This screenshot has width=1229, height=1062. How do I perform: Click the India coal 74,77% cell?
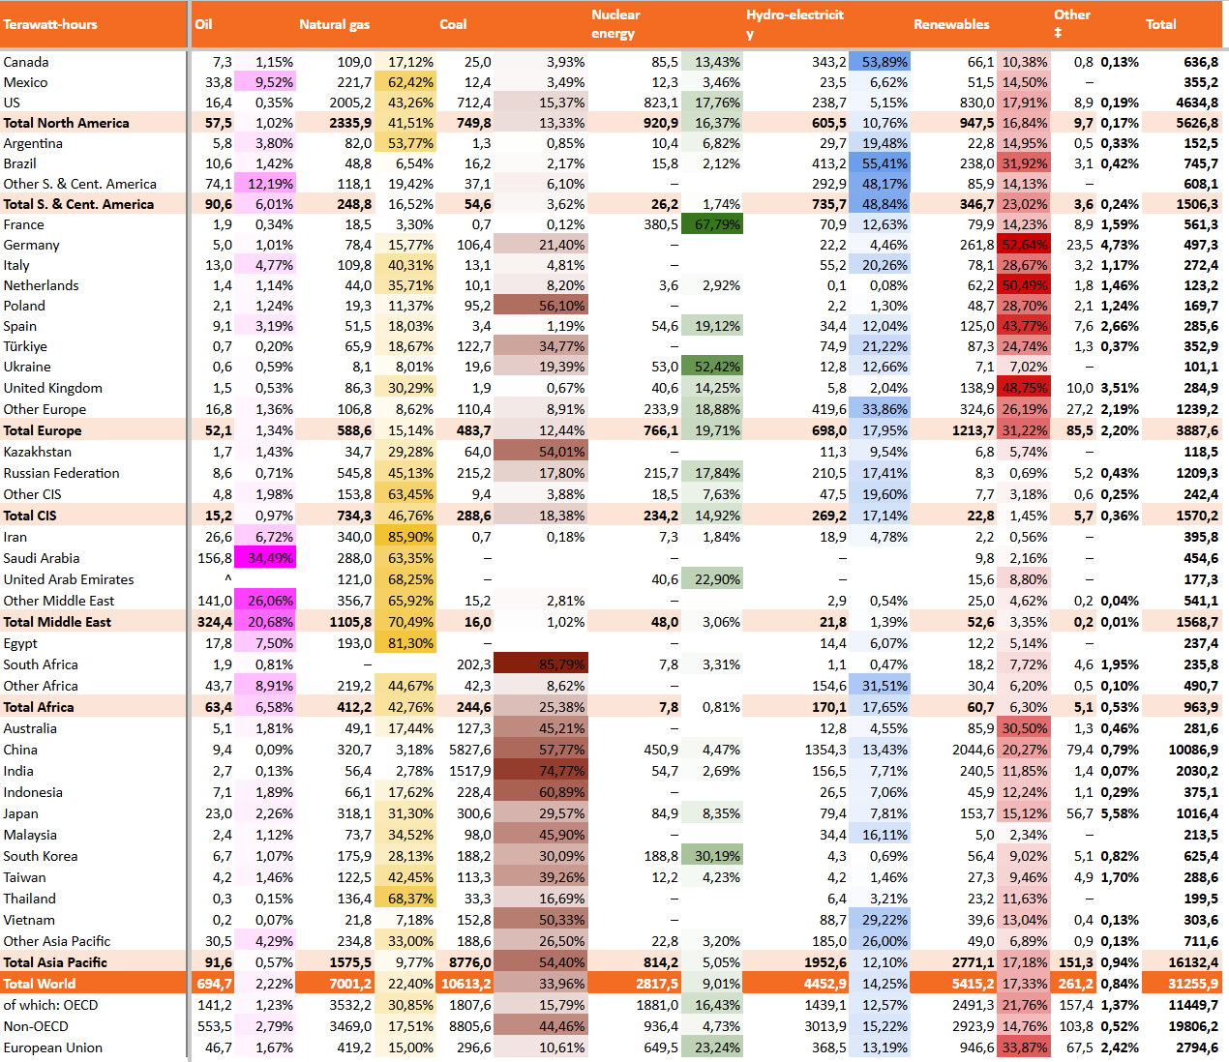[x=540, y=771]
